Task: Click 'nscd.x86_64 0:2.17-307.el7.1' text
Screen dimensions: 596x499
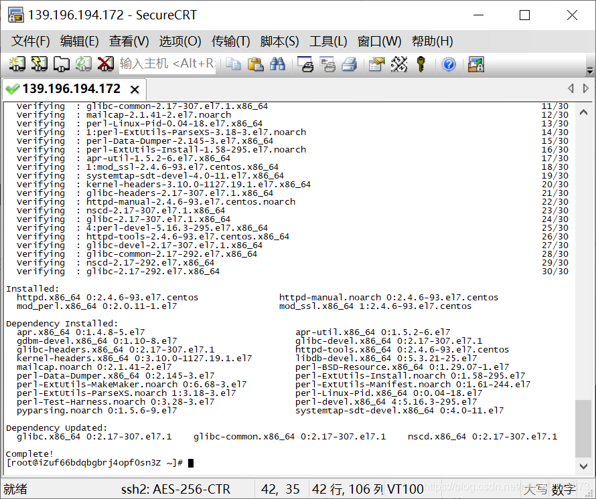Action: (482, 437)
